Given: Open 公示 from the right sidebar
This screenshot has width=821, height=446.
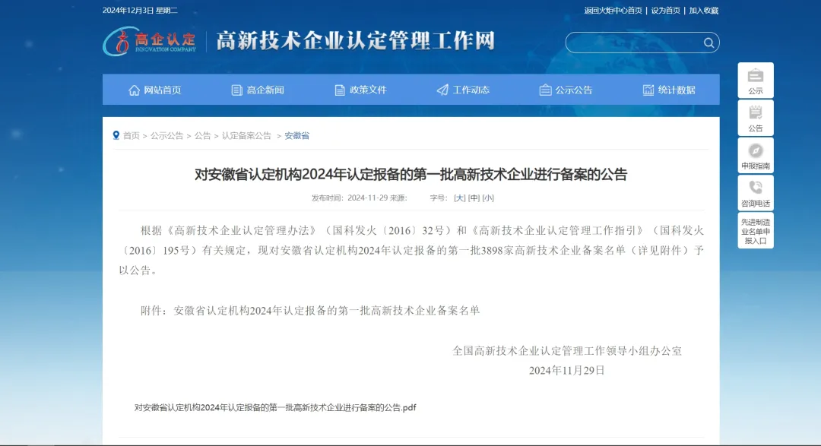Looking at the screenshot, I should [755, 81].
